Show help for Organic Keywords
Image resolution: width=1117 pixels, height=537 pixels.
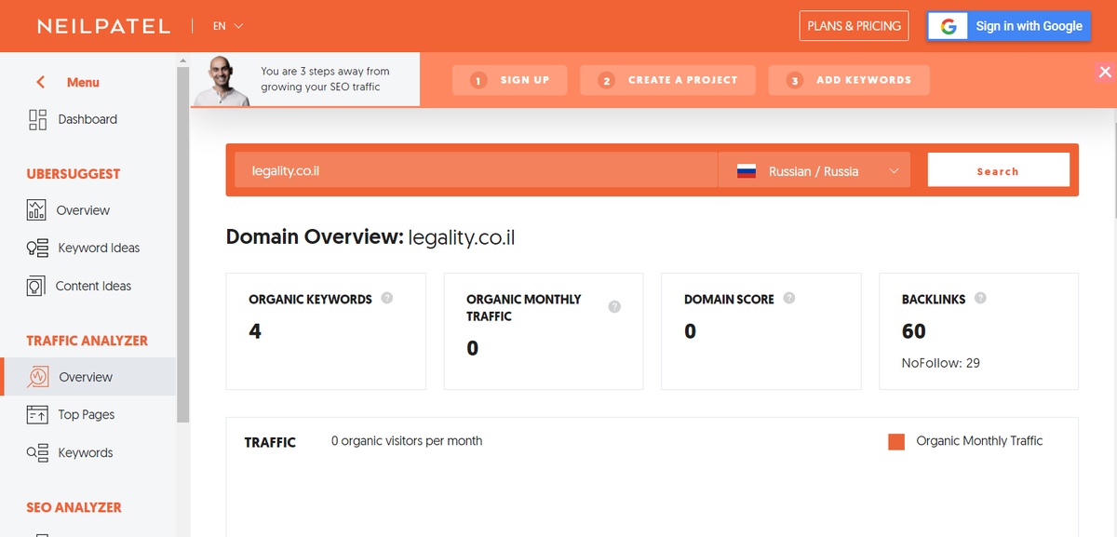click(387, 299)
